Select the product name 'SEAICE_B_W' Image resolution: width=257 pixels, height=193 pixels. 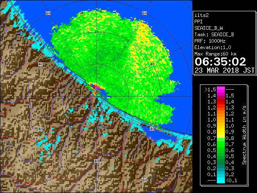(x=208, y=28)
